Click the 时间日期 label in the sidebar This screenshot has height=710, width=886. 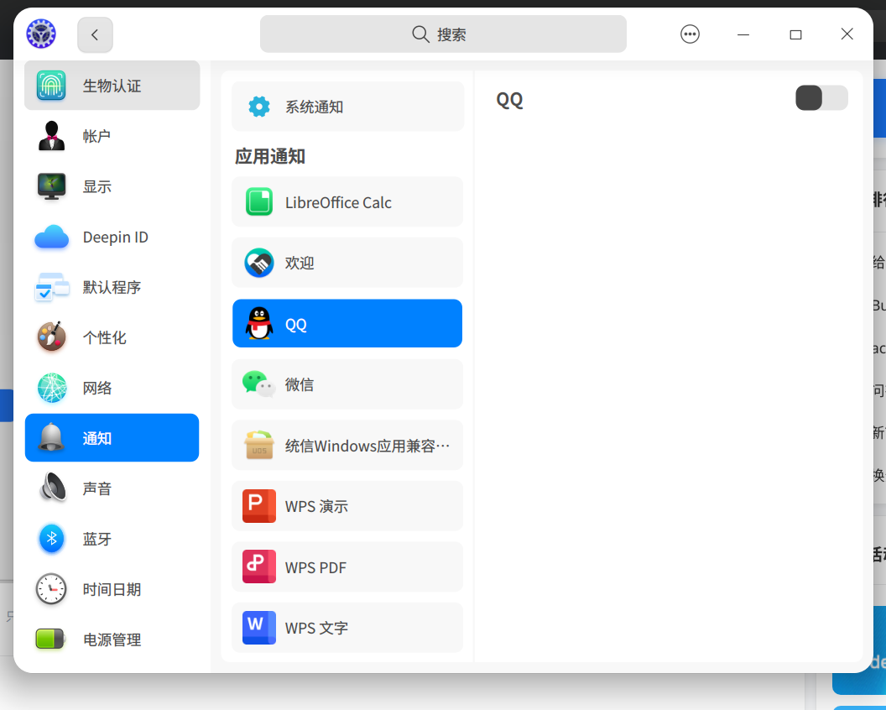pyautogui.click(x=112, y=590)
